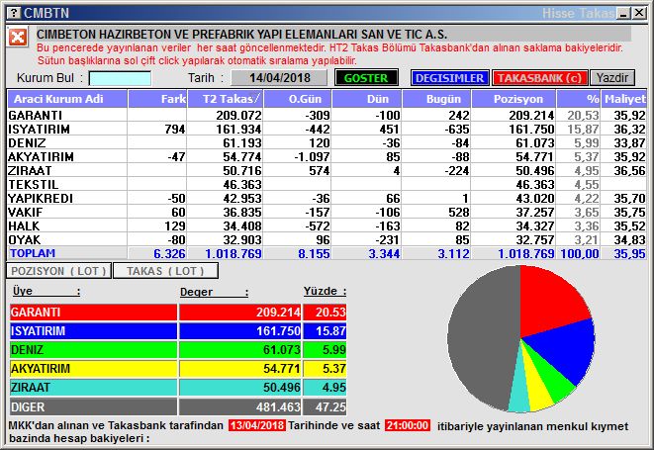Sort by Maliyet column header

(x=624, y=99)
